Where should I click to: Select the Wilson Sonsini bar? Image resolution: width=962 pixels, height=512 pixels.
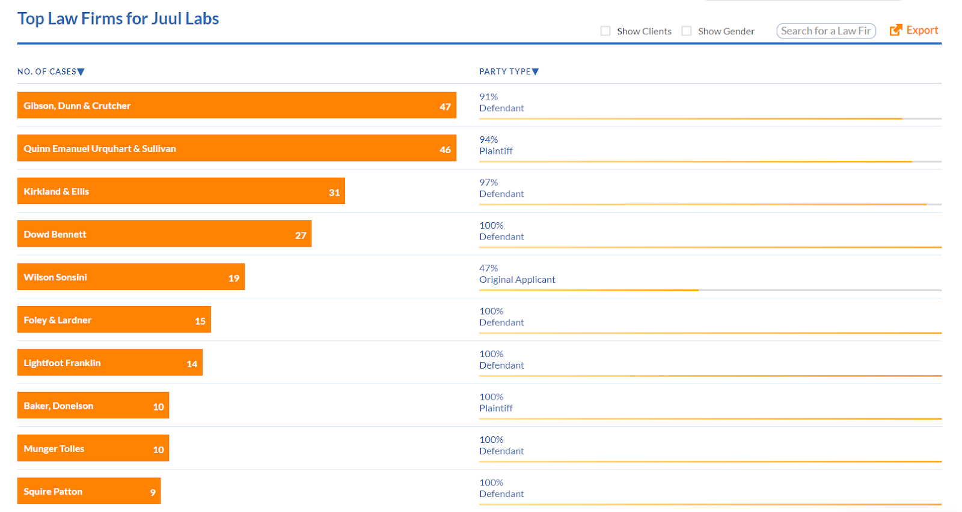[x=131, y=277]
